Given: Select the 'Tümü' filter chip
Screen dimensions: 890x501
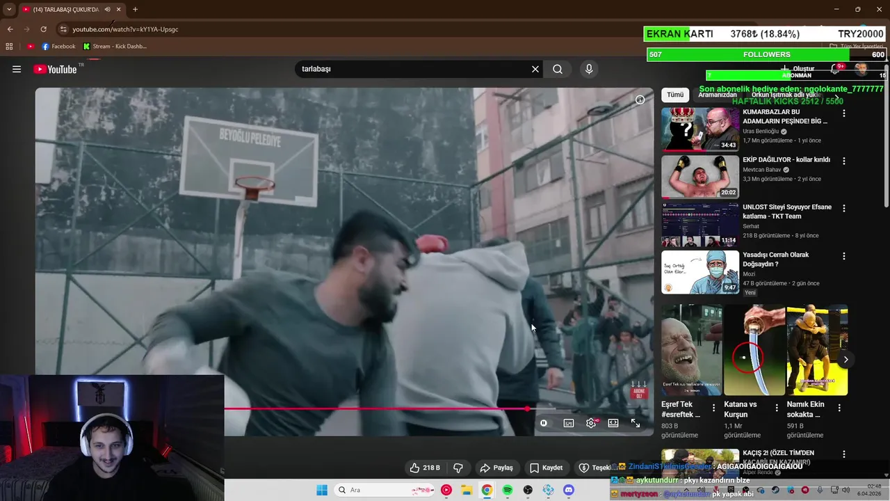Looking at the screenshot, I should pyautogui.click(x=675, y=95).
